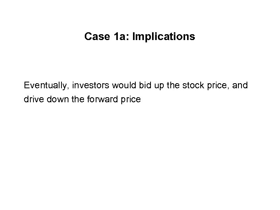This screenshot has width=280, height=210.
Task: Click the empty slide area below body text
Action: pos(140,156)
